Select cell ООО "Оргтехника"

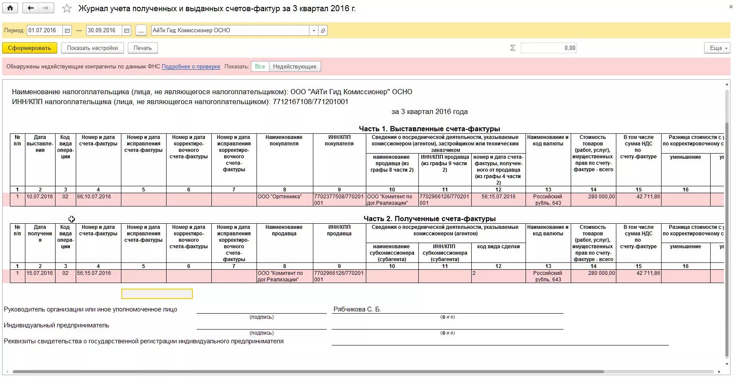(x=285, y=200)
